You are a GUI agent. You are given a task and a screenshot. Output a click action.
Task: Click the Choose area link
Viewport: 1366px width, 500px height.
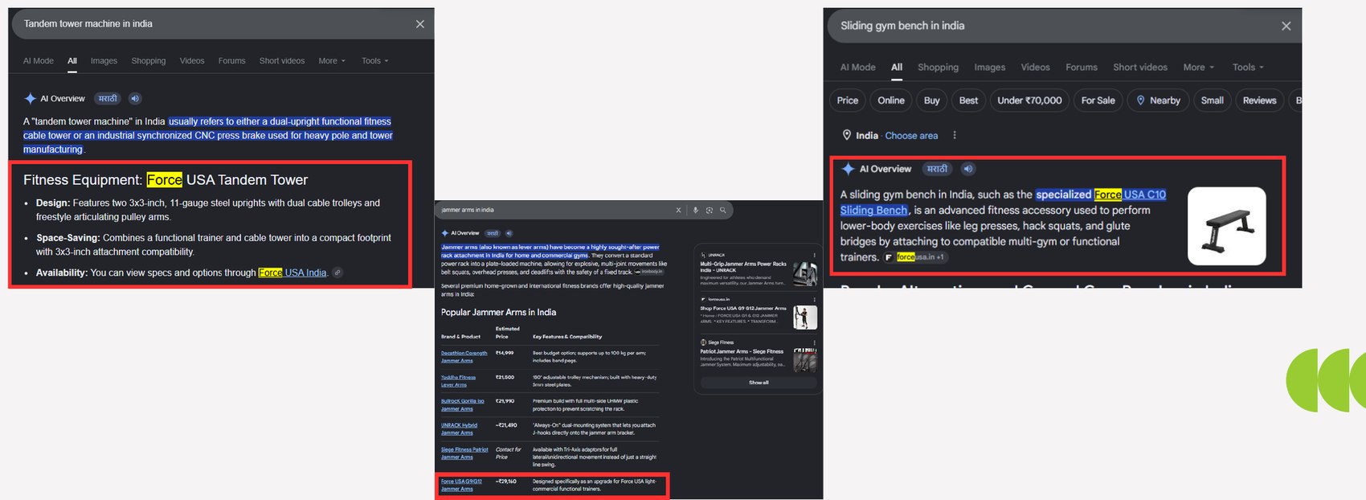911,136
